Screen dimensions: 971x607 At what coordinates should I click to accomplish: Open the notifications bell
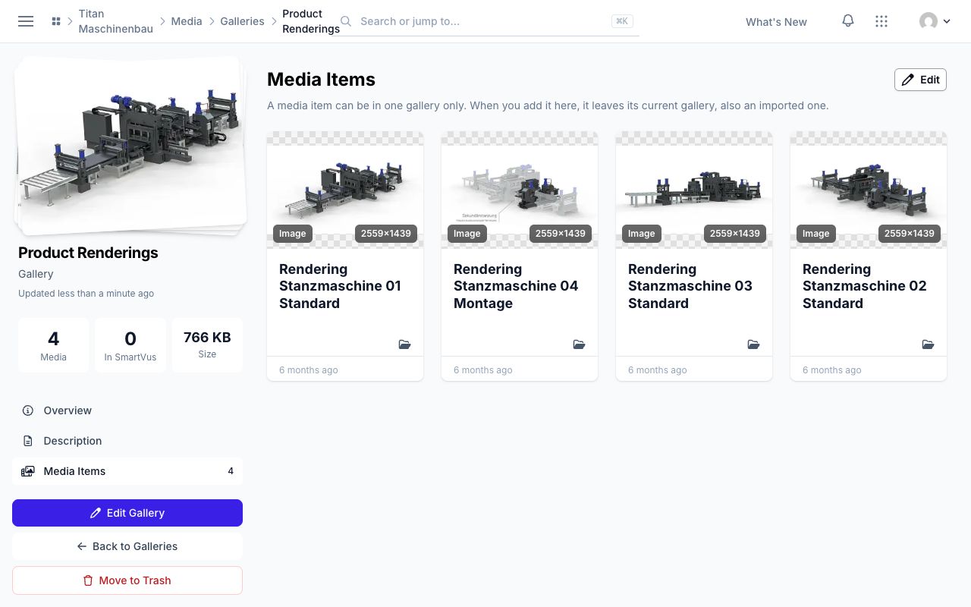point(848,21)
